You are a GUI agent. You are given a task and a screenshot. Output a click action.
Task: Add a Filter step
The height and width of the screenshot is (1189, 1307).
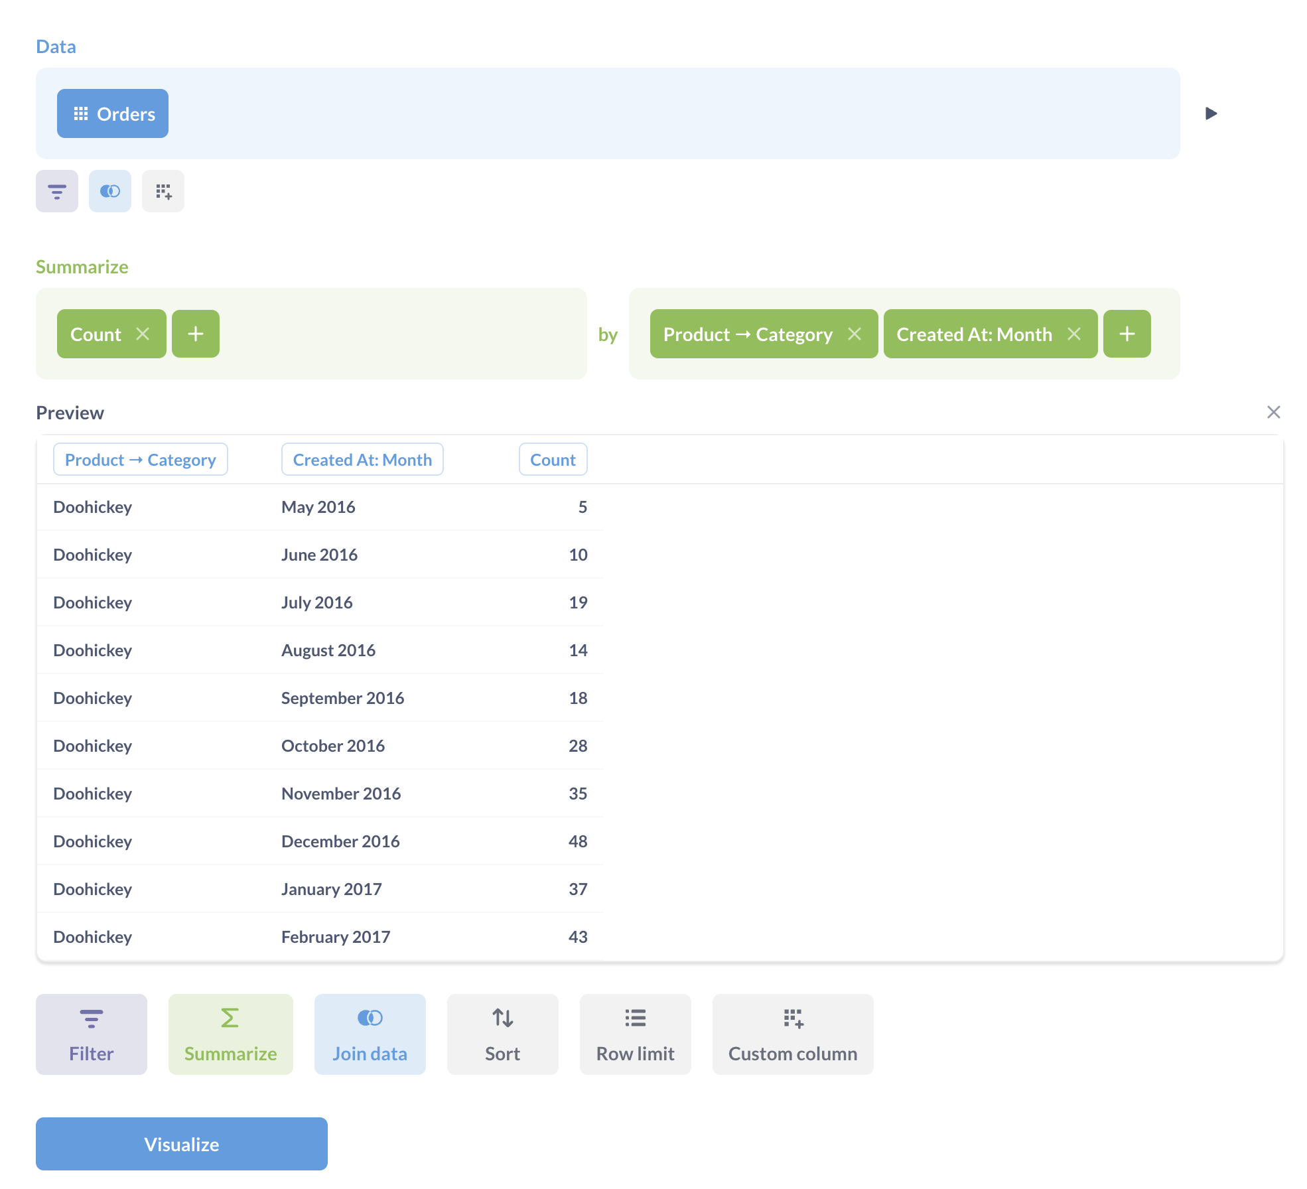(x=92, y=1034)
